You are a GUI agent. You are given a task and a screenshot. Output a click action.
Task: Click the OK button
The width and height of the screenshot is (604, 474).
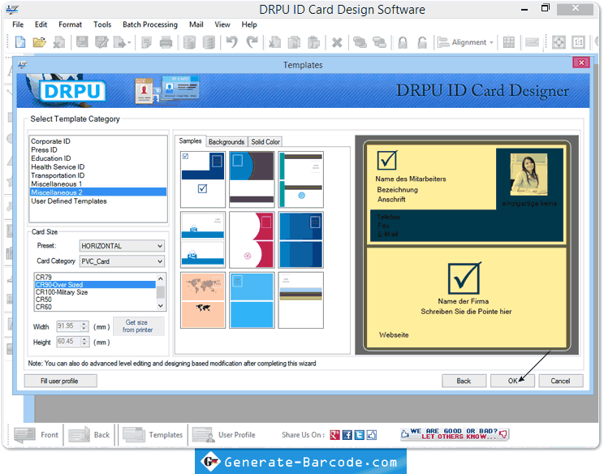512,381
